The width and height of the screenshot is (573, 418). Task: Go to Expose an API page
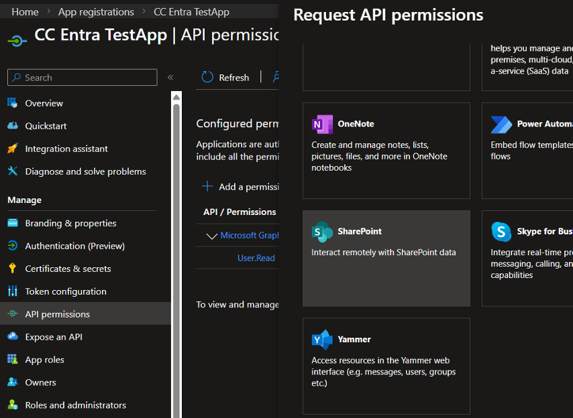click(x=54, y=337)
